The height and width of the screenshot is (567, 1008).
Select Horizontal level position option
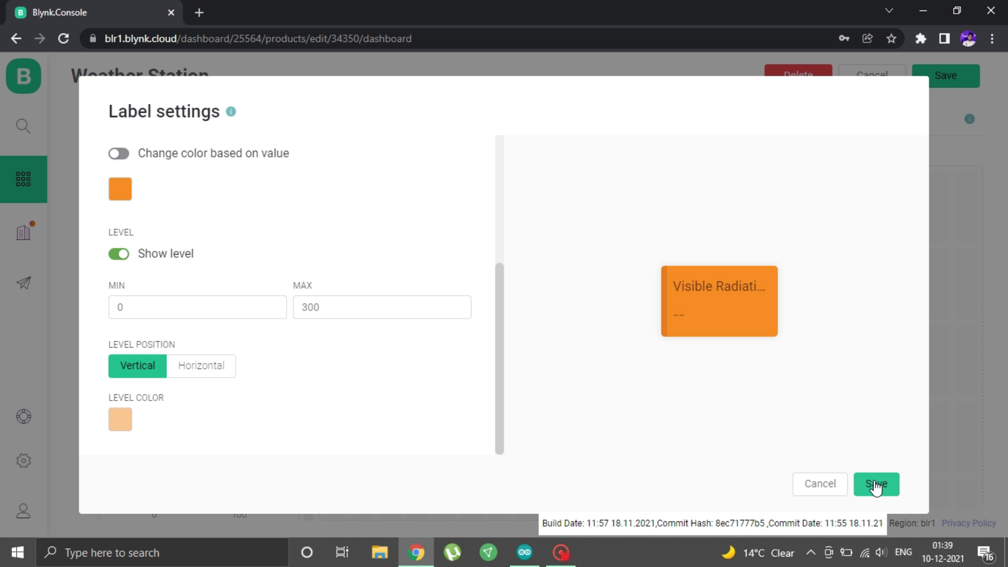coord(202,365)
